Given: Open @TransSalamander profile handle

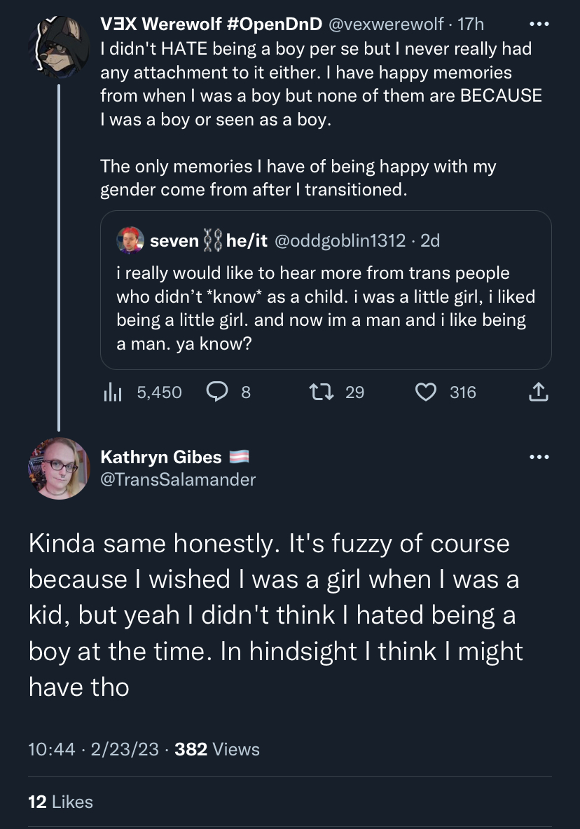Looking at the screenshot, I should [x=178, y=479].
